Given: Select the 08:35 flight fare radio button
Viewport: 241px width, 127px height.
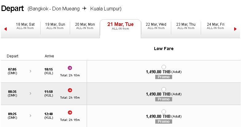Looking at the screenshot, I should click(x=164, y=89).
